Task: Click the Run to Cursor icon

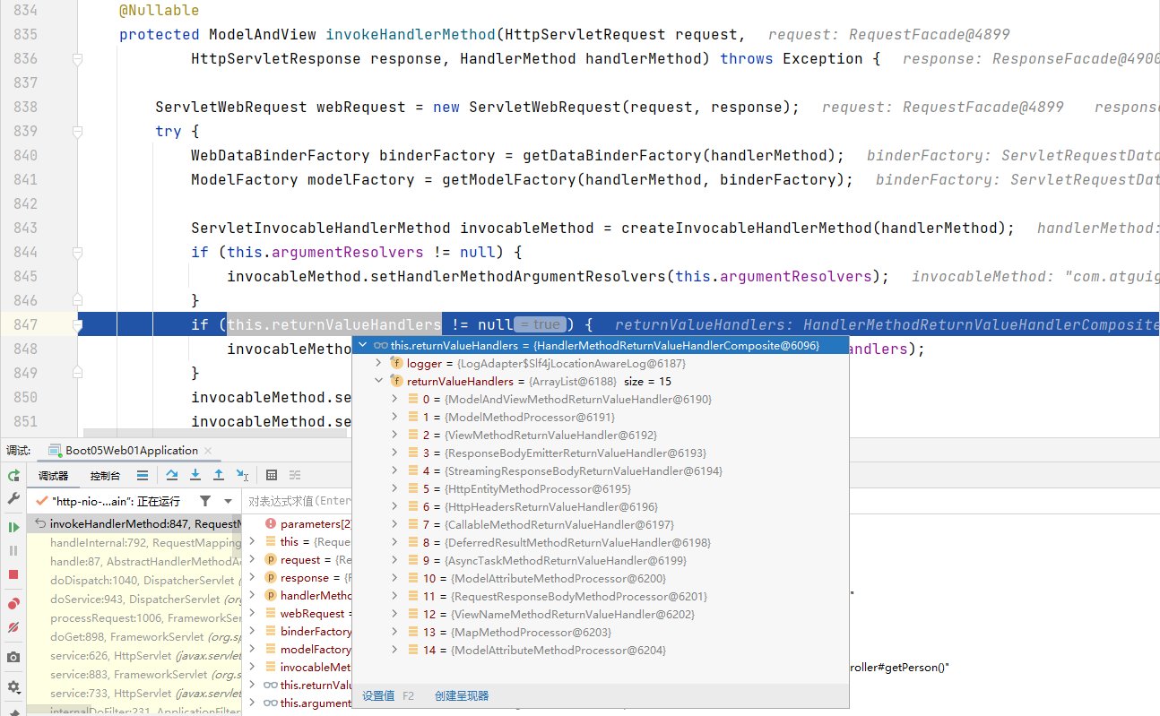Action: click(x=242, y=475)
